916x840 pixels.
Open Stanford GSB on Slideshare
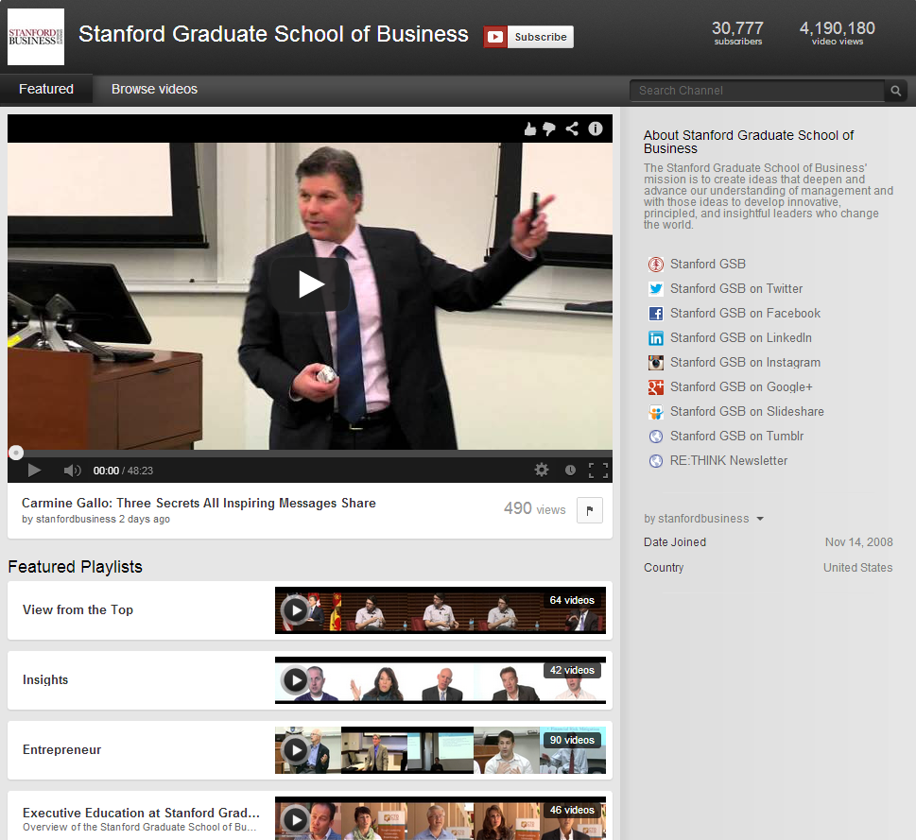[x=746, y=411]
